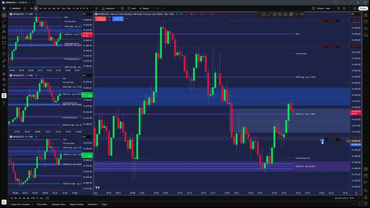This screenshot has width=370, height=208.
Task: Take a chart snapshot with camera icon
Action: [355, 8]
